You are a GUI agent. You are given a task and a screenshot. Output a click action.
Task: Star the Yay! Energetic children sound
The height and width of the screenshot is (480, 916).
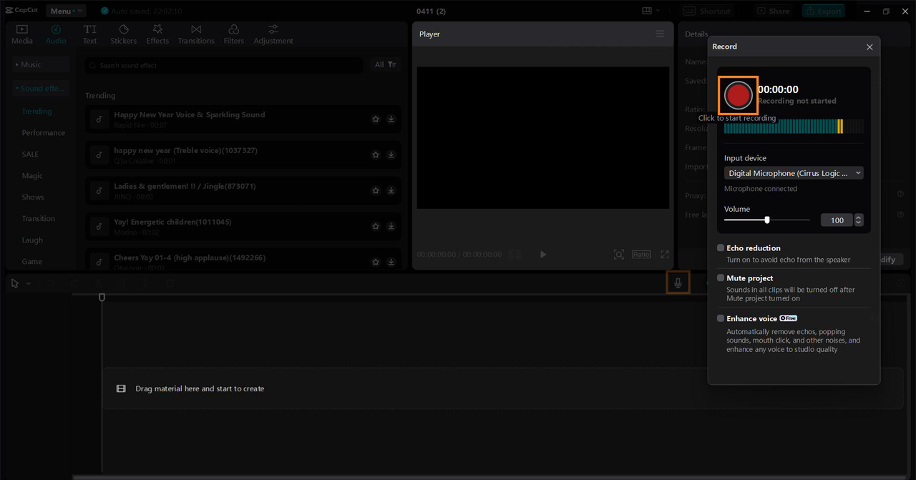point(376,227)
